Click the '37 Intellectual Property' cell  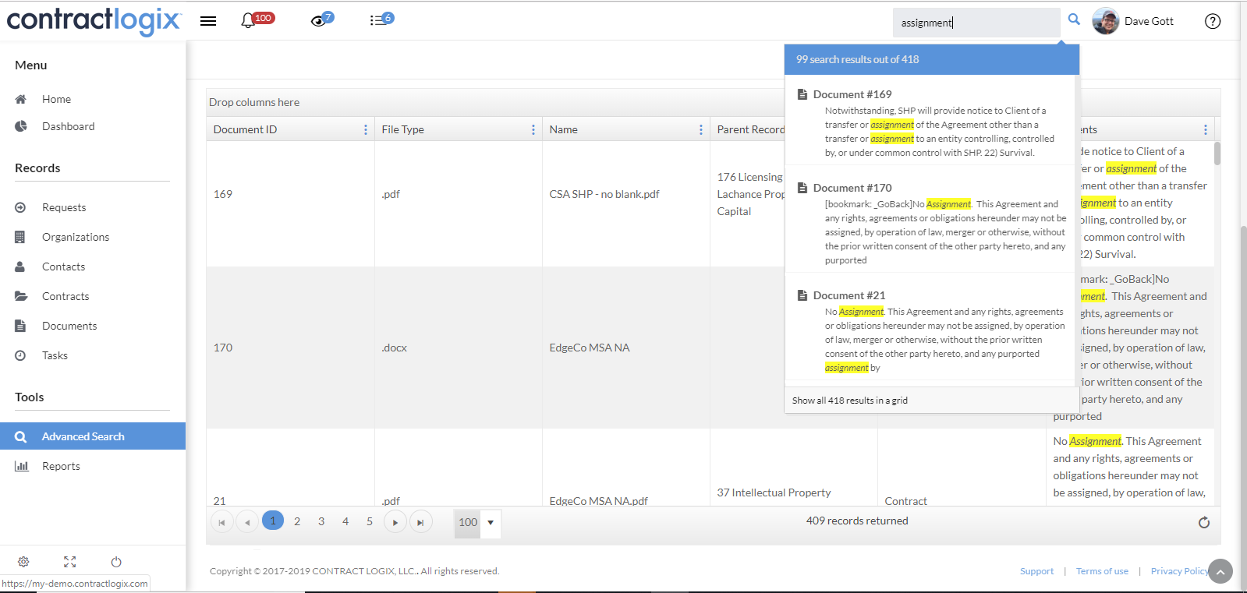774,492
